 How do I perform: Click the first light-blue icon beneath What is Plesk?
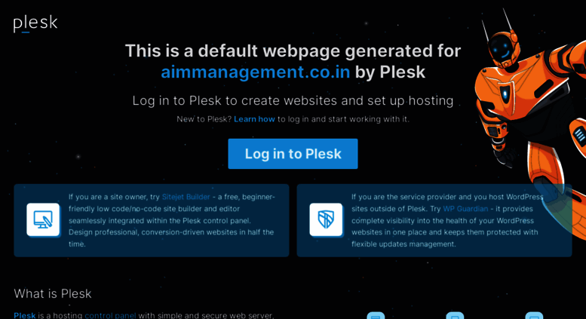pos(376,316)
